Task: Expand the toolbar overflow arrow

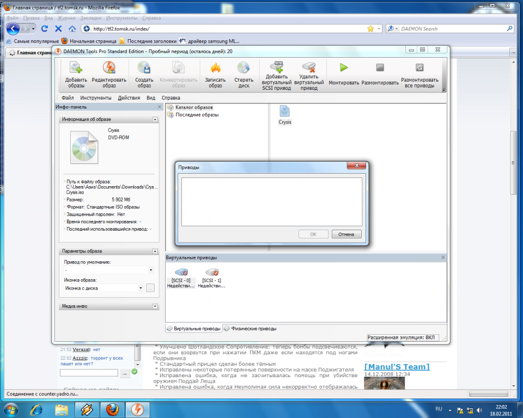Action: (x=443, y=90)
